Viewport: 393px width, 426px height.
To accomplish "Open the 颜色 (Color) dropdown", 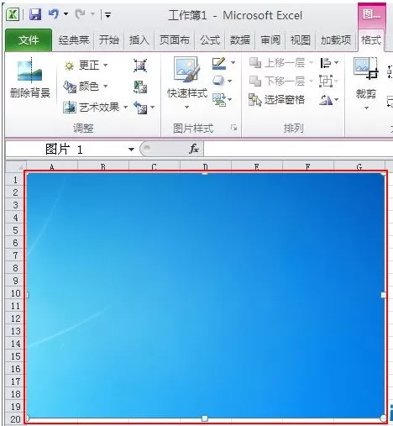I will point(86,87).
